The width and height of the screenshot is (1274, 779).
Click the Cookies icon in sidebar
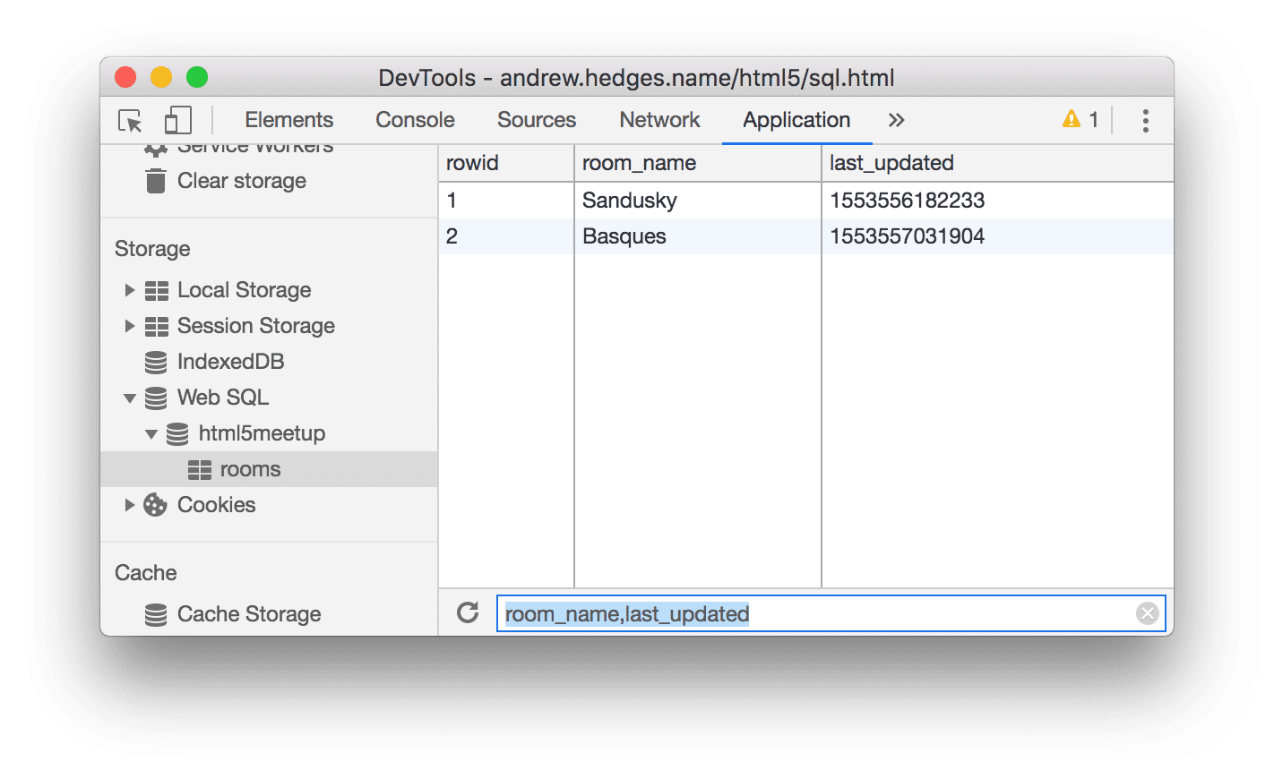[x=156, y=505]
